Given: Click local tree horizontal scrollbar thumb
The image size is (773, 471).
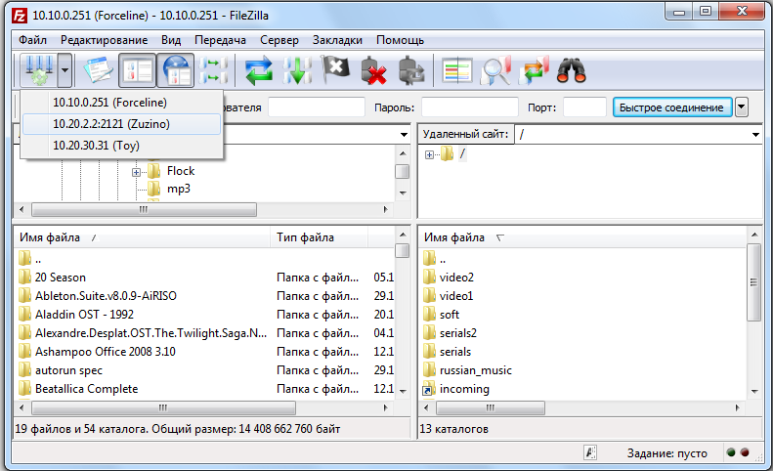Looking at the screenshot, I should coord(144,209).
